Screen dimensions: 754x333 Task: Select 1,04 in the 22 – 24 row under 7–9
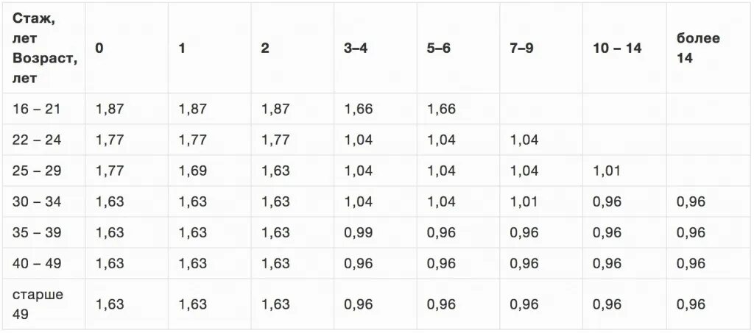524,140
